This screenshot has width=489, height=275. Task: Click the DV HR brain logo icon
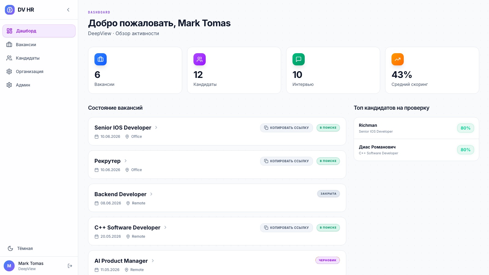(10, 10)
